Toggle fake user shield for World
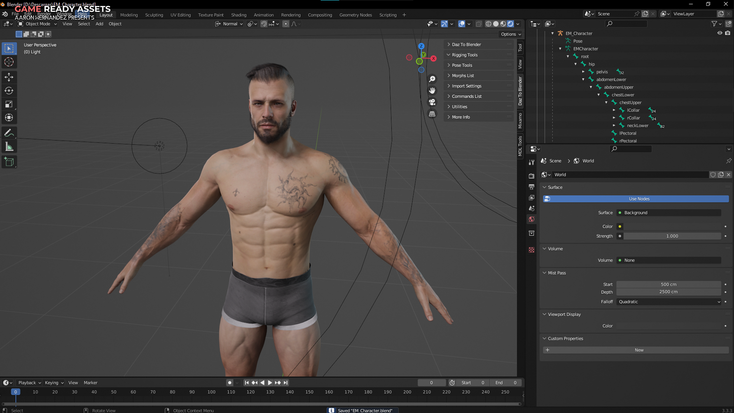Image resolution: width=734 pixels, height=413 pixels. [713, 175]
